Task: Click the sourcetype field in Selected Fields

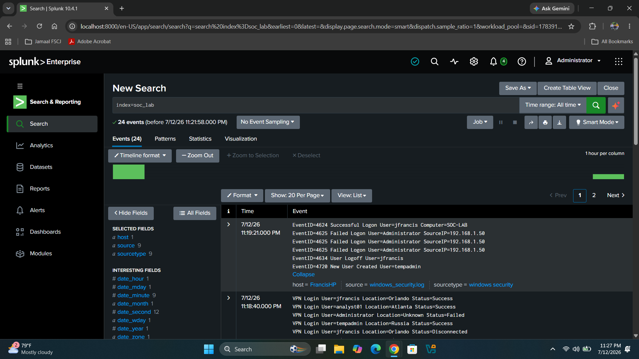Action: coord(131,254)
